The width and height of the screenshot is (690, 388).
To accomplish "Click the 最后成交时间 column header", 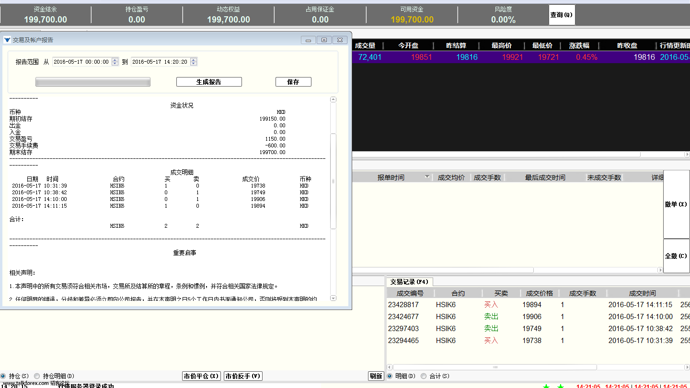I will pyautogui.click(x=545, y=177).
